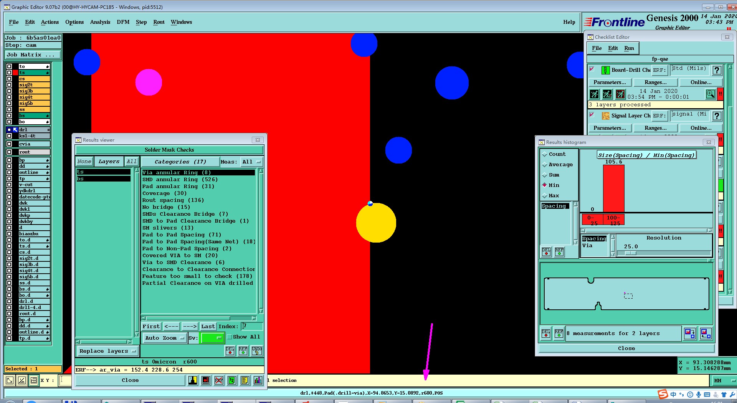Image resolution: width=737 pixels, height=403 pixels.
Task: Click the Index input field
Action: click(x=252, y=326)
